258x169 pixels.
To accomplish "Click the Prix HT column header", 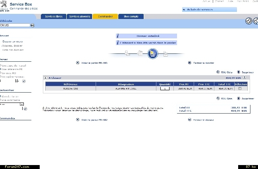I will [184, 84].
